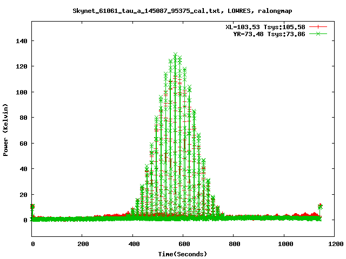Click the 400 tick label on time axis
Screen dimensions: 346x259
click(132, 243)
